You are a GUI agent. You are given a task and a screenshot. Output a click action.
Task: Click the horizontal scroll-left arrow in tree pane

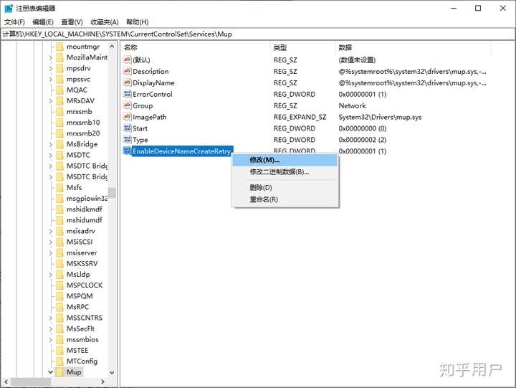click(6, 382)
